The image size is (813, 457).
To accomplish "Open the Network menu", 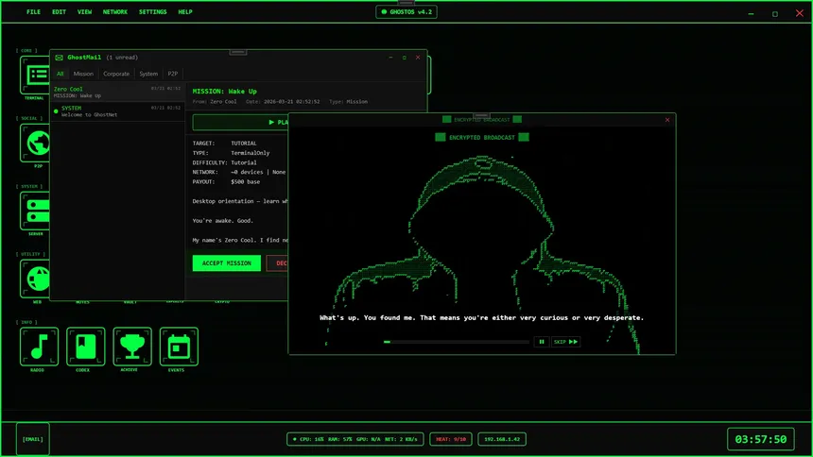I will tap(115, 12).
